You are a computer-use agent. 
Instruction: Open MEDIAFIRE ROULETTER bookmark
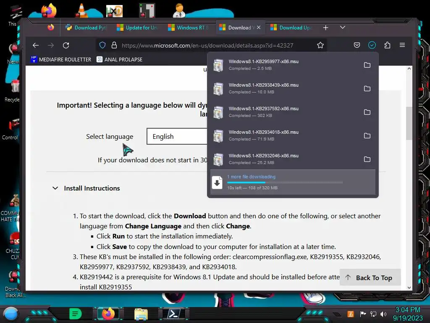pos(61,59)
